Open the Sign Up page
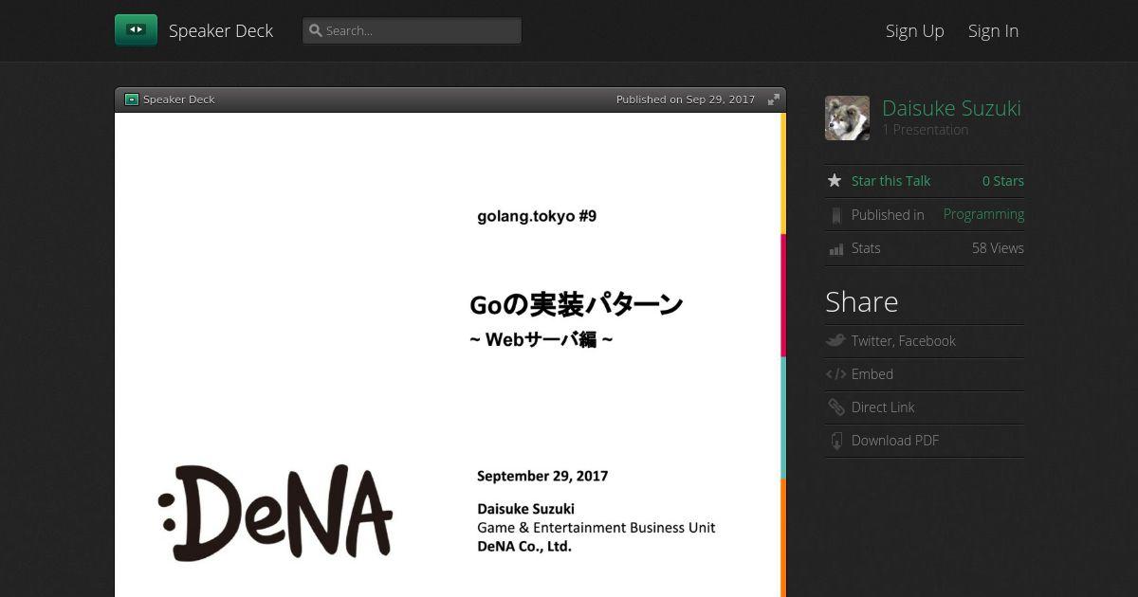Screen dimensions: 1138x597 click(915, 31)
